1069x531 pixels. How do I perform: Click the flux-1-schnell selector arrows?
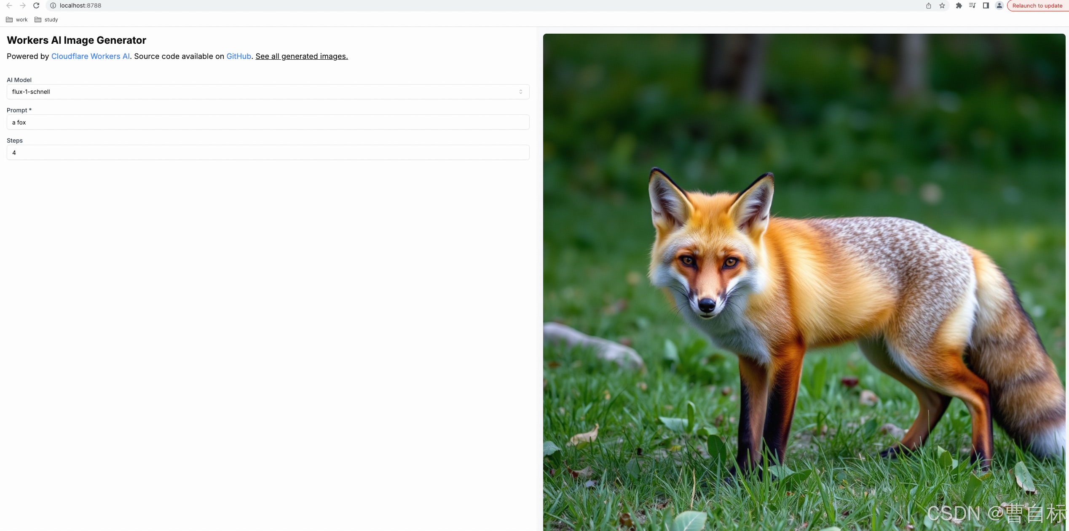click(x=521, y=92)
